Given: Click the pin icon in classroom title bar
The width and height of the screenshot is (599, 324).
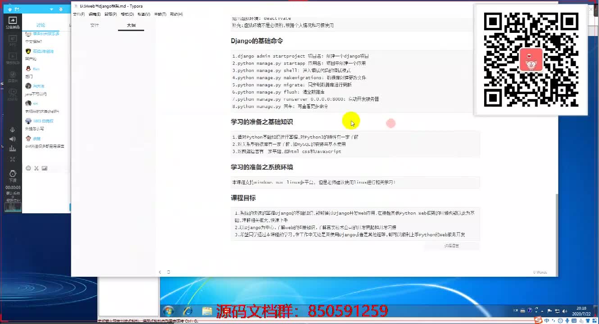Looking at the screenshot, I should 61,9.
